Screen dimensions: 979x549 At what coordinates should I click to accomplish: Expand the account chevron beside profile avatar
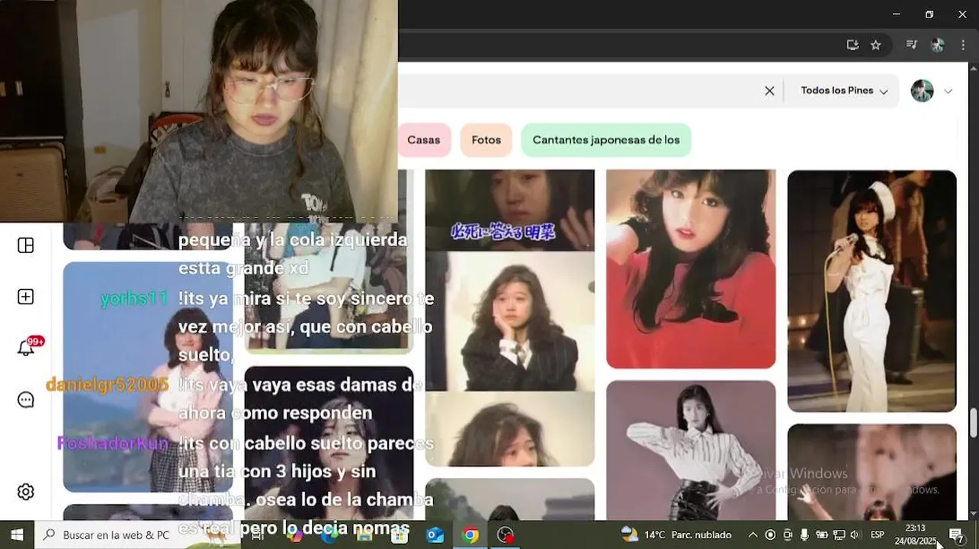[x=948, y=91]
